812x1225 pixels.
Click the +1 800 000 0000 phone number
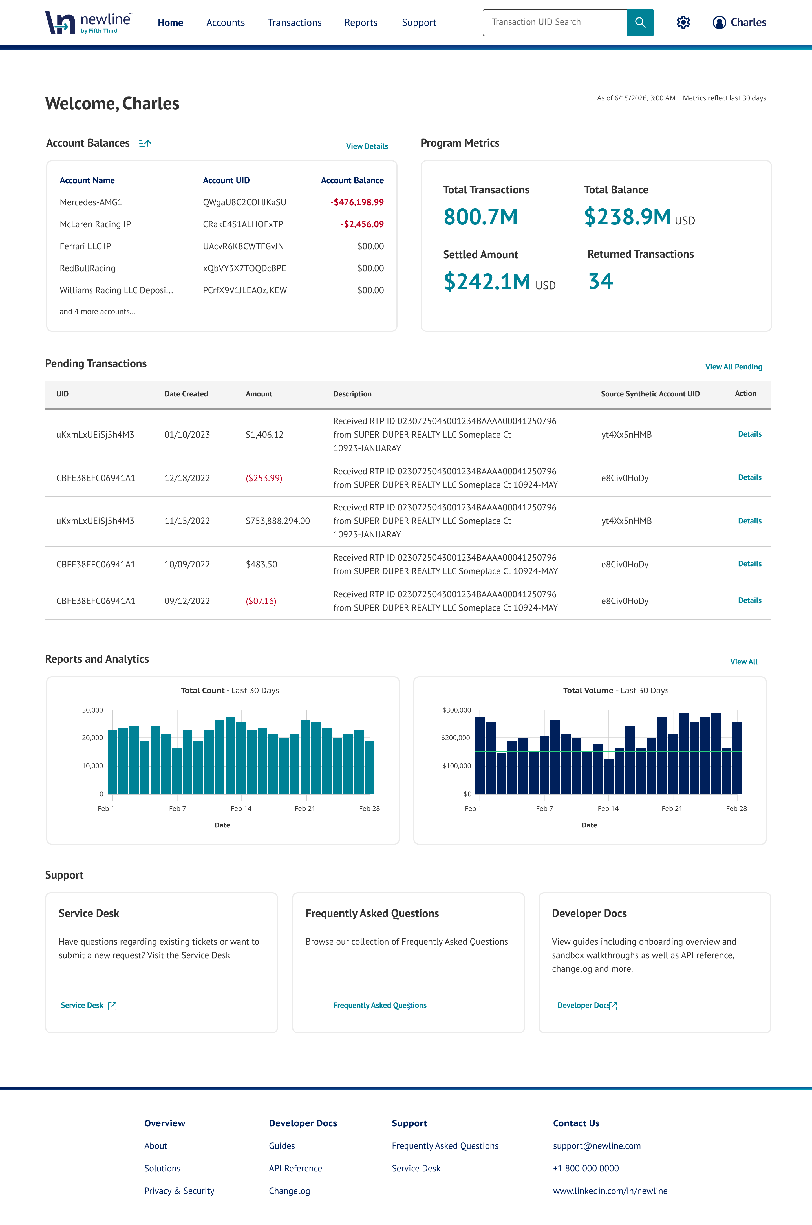(586, 1169)
